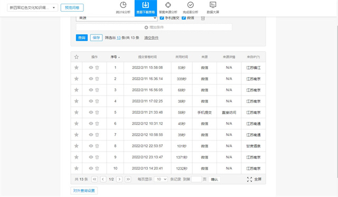Switch to 统计&分析 tab
The height and width of the screenshot is (197, 338).
(x=123, y=8)
